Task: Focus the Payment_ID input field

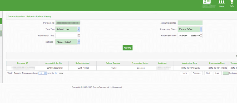Action: 68,23
